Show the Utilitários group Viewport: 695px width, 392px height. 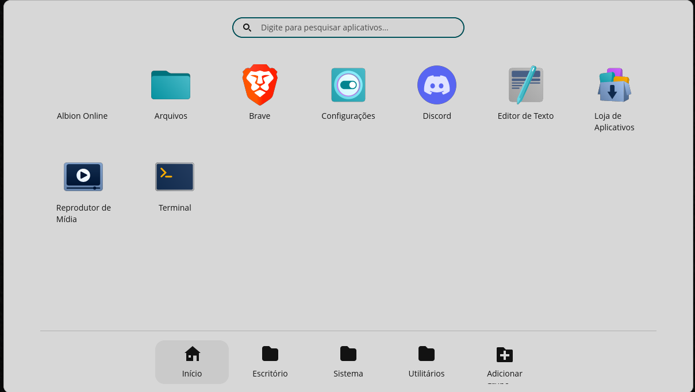point(427,362)
